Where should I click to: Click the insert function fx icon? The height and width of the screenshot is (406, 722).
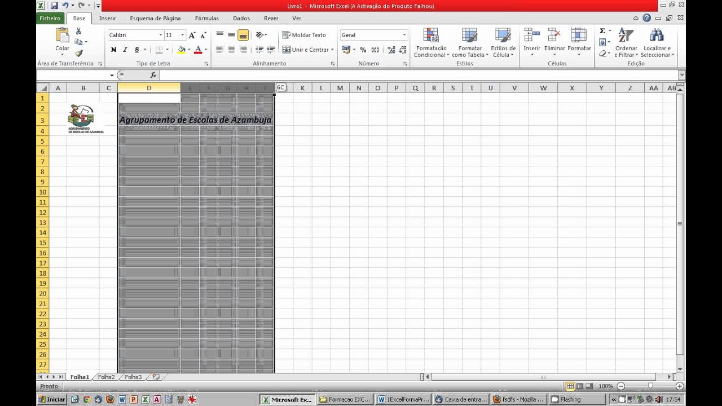point(153,75)
